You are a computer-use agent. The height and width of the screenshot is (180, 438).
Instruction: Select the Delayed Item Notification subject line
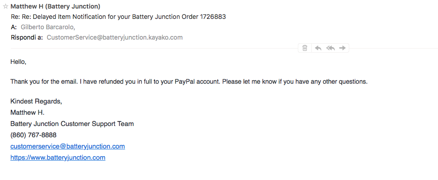[x=118, y=17]
